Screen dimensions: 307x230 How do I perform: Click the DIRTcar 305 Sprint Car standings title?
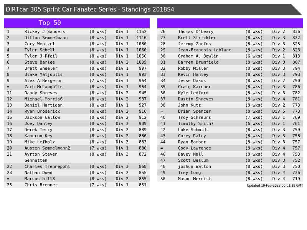[x=90, y=10]
